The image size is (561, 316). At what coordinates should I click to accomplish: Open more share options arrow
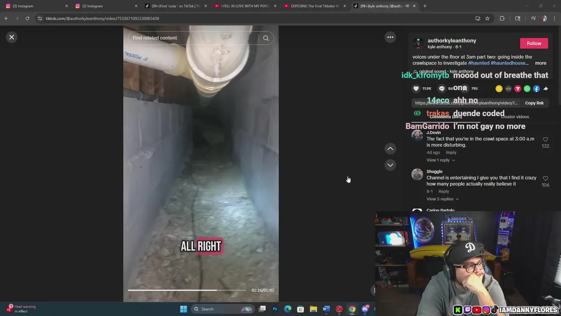(546, 89)
